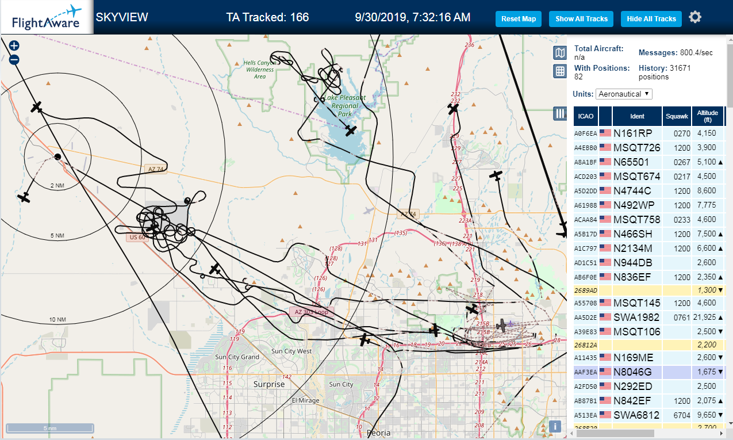The height and width of the screenshot is (440, 733).
Task: Select the MSQT145 ident cell
Action: point(637,303)
